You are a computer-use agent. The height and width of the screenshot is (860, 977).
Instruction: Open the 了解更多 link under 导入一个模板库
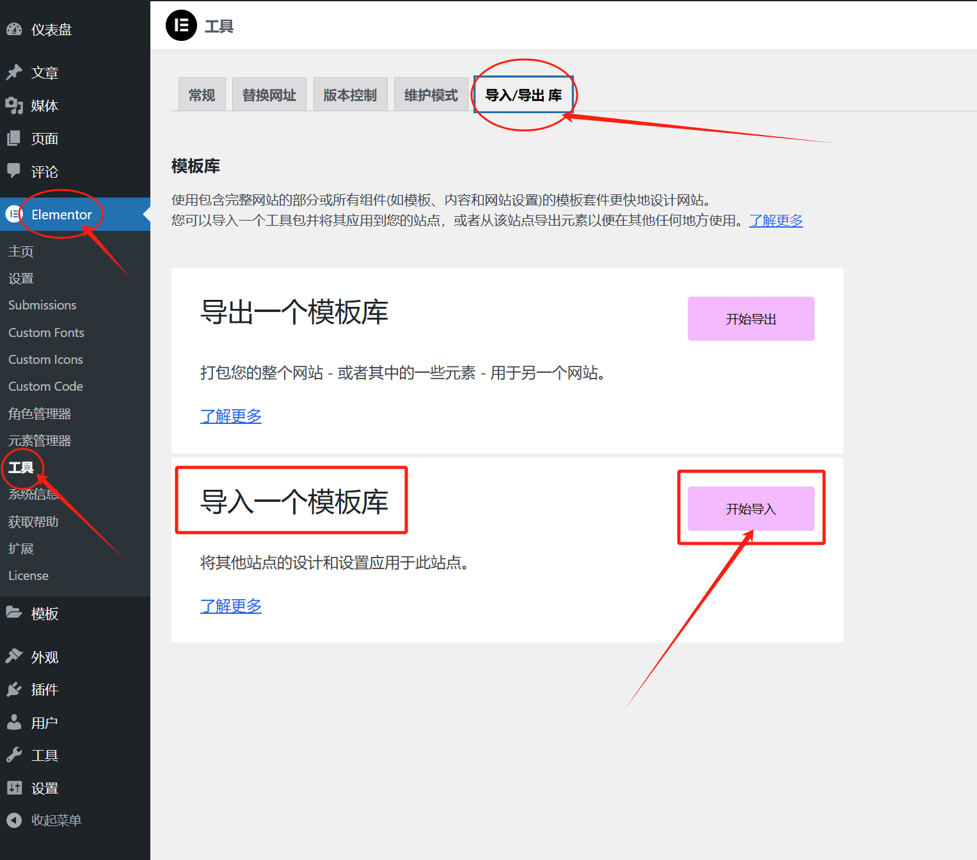click(230, 606)
